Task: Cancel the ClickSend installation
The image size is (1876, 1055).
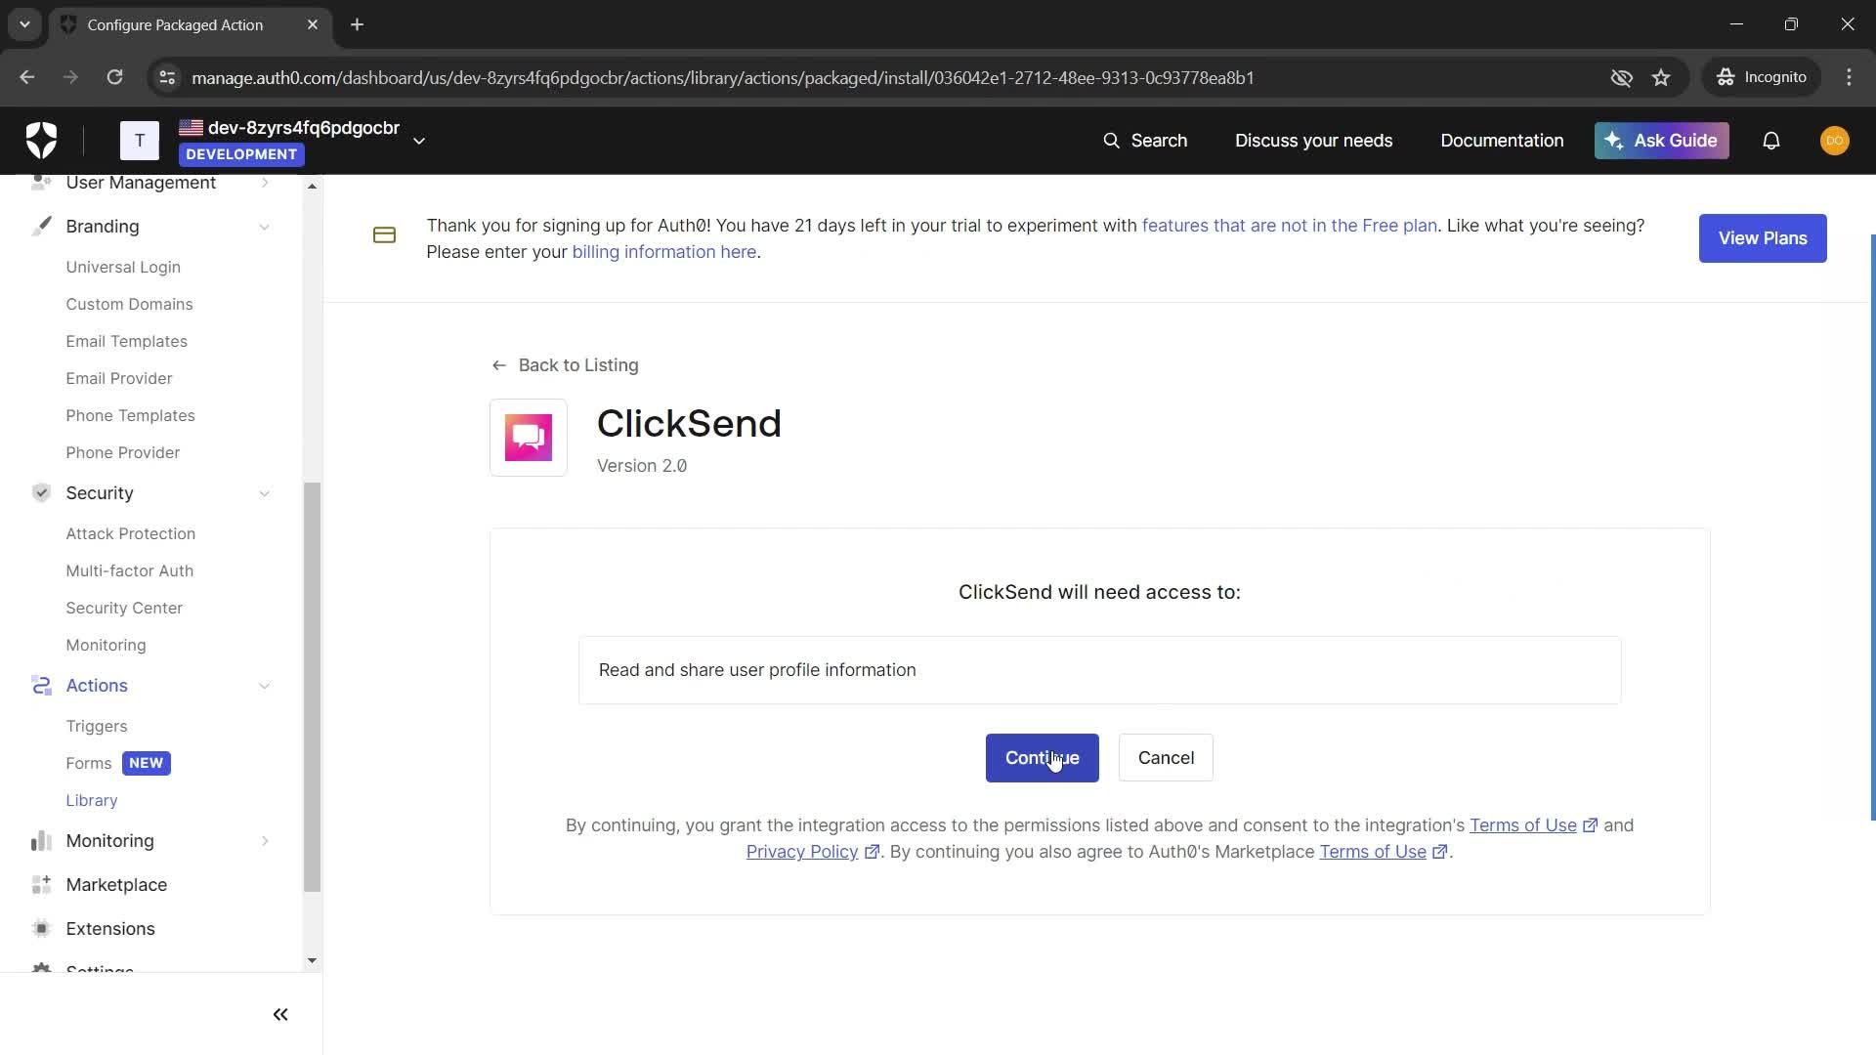Action: 1166,758
